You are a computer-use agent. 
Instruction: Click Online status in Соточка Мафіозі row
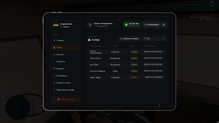click(134, 71)
